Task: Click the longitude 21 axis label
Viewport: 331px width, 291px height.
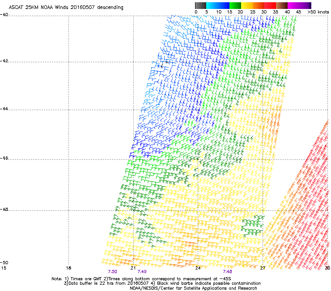Action: [133, 268]
